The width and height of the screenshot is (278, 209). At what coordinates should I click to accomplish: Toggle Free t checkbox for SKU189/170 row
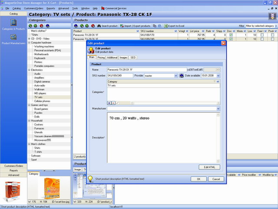click(262, 35)
